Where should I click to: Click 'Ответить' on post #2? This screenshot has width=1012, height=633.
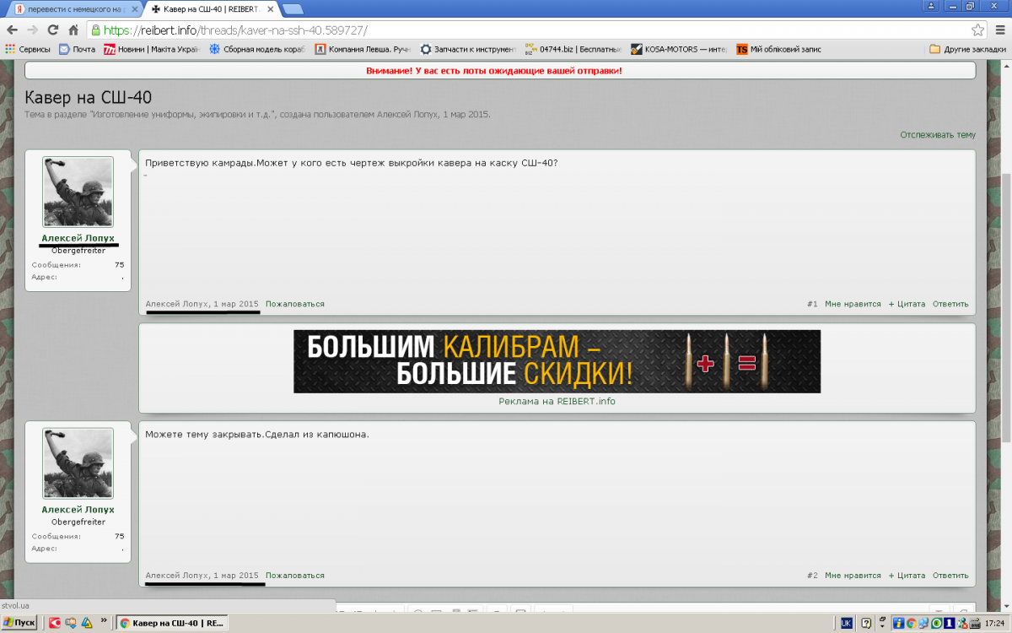pos(950,576)
